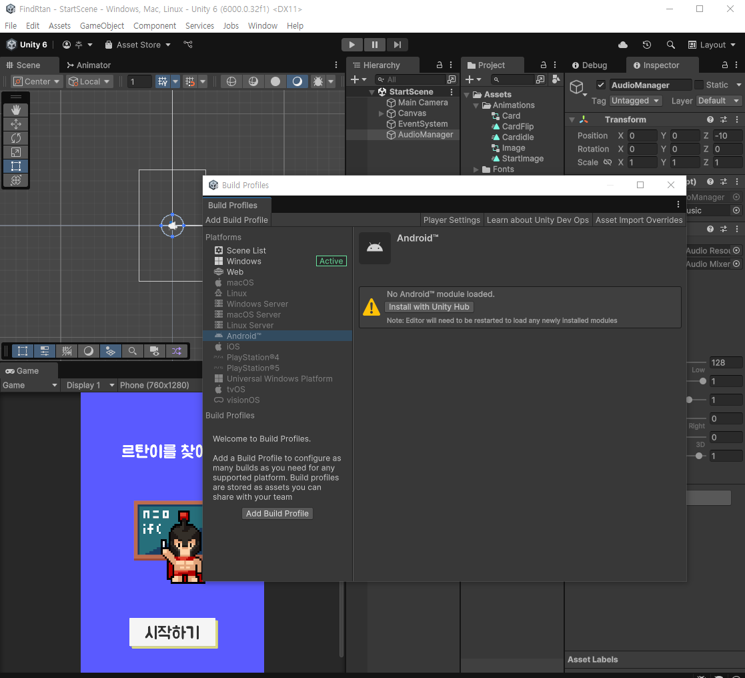Open the Layer Default dropdown
The width and height of the screenshot is (745, 678).
(x=718, y=101)
